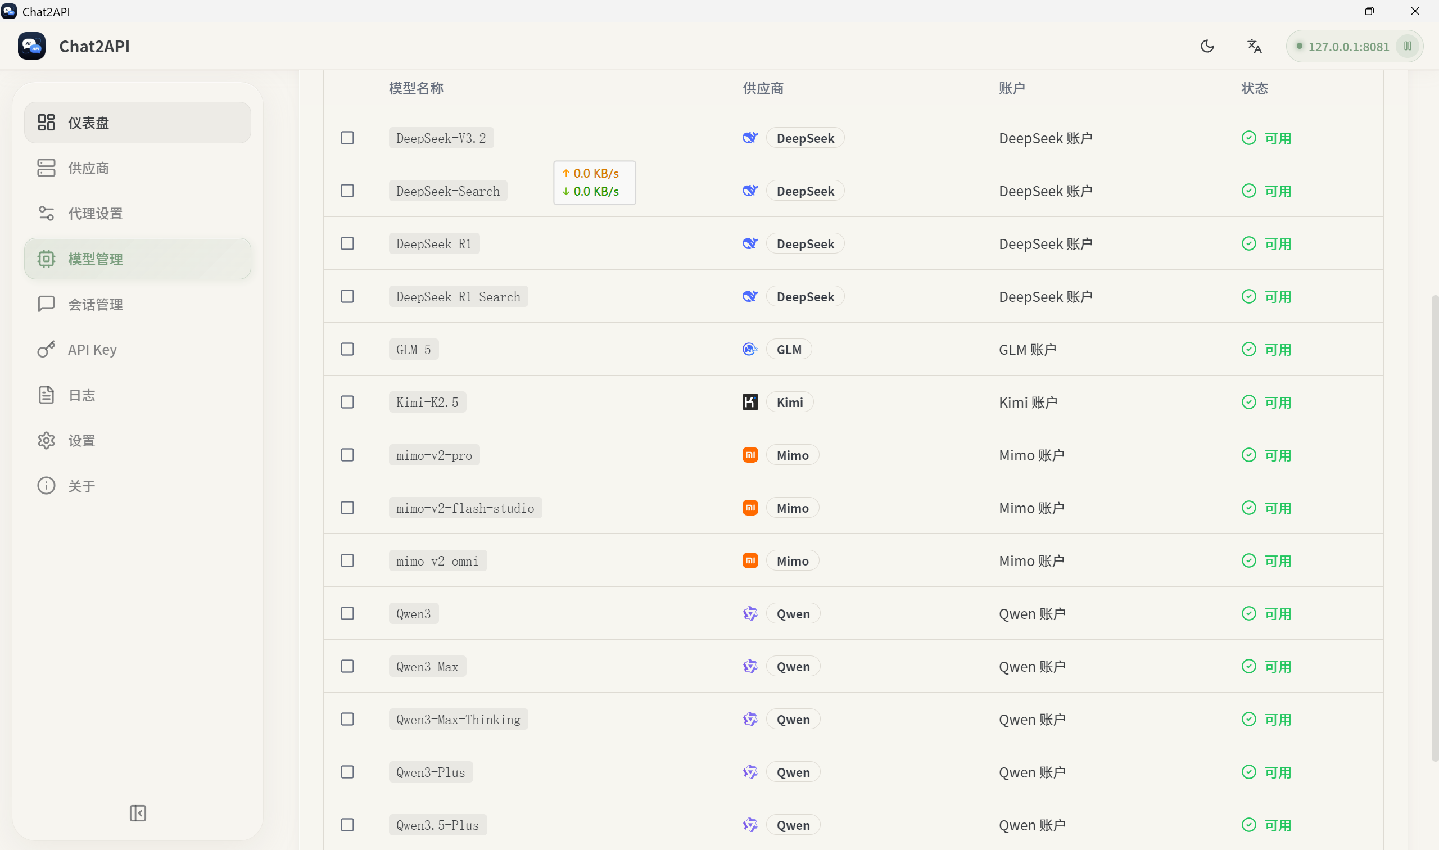Click the network speed overlay widget
This screenshot has width=1439, height=850.
coord(594,182)
